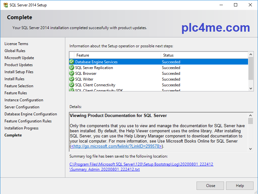This screenshot has height=194, width=258.
Task: Click green check icon beside SQL Server Replication
Action: (72, 68)
